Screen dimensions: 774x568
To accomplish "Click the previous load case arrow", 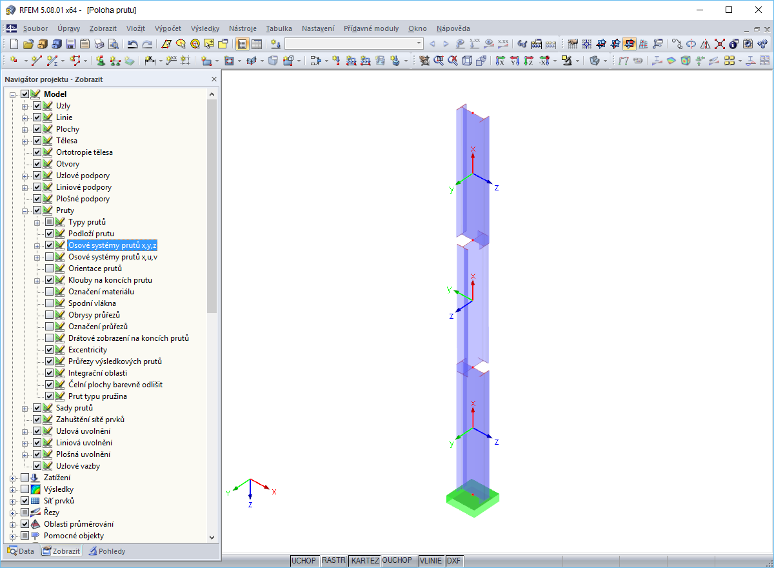I will click(x=433, y=44).
